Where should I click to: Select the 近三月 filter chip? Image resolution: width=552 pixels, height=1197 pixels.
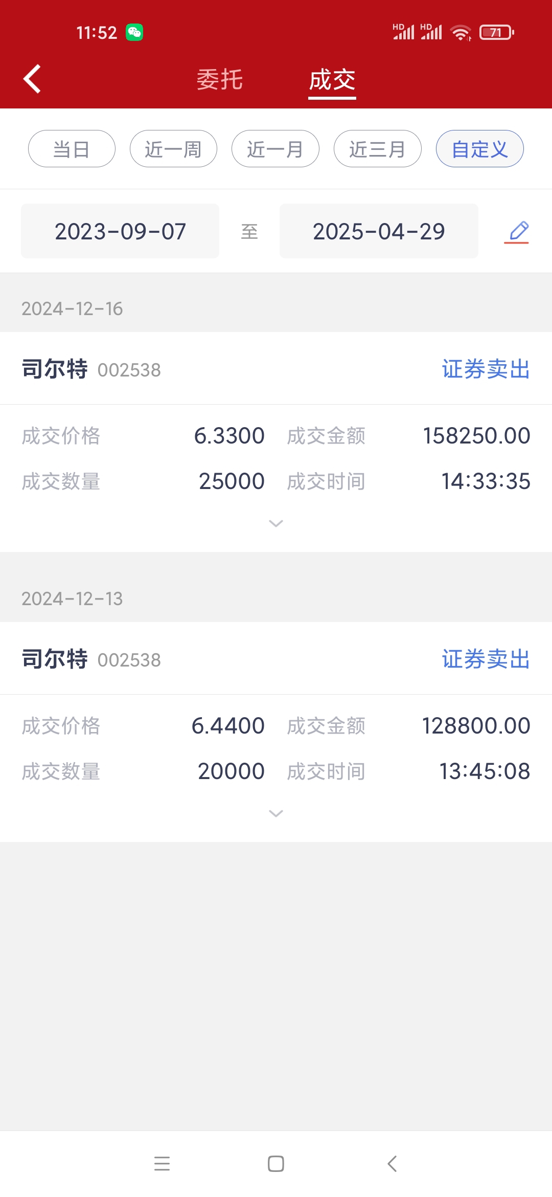(378, 149)
